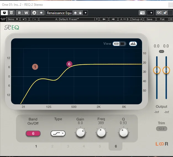Switch to band tab 1
The height and width of the screenshot is (157, 173).
click(36, 146)
